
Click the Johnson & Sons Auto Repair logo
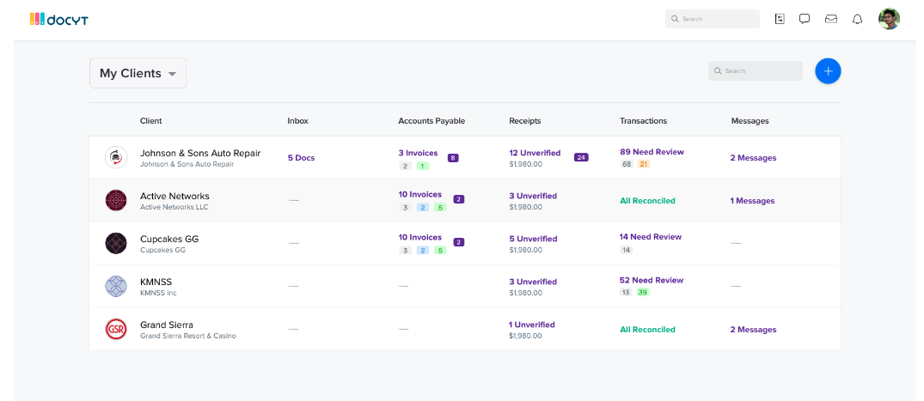coord(116,157)
